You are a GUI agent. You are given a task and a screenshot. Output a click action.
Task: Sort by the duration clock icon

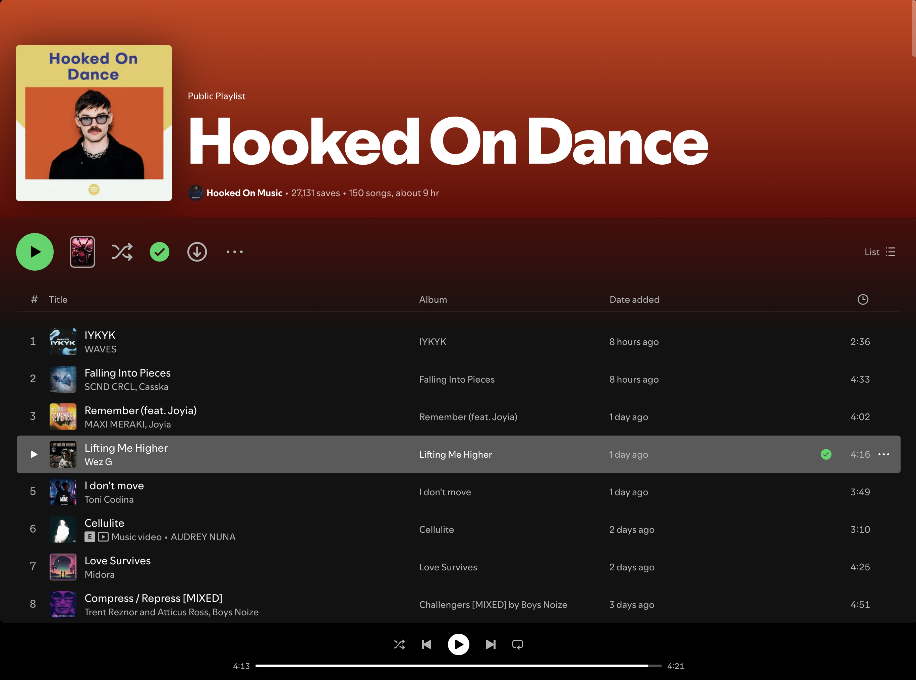click(863, 299)
